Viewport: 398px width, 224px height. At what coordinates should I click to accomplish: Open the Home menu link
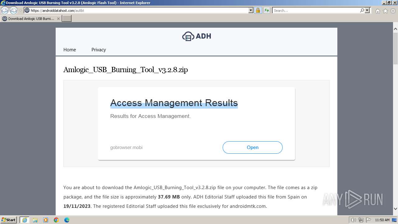pos(70,50)
